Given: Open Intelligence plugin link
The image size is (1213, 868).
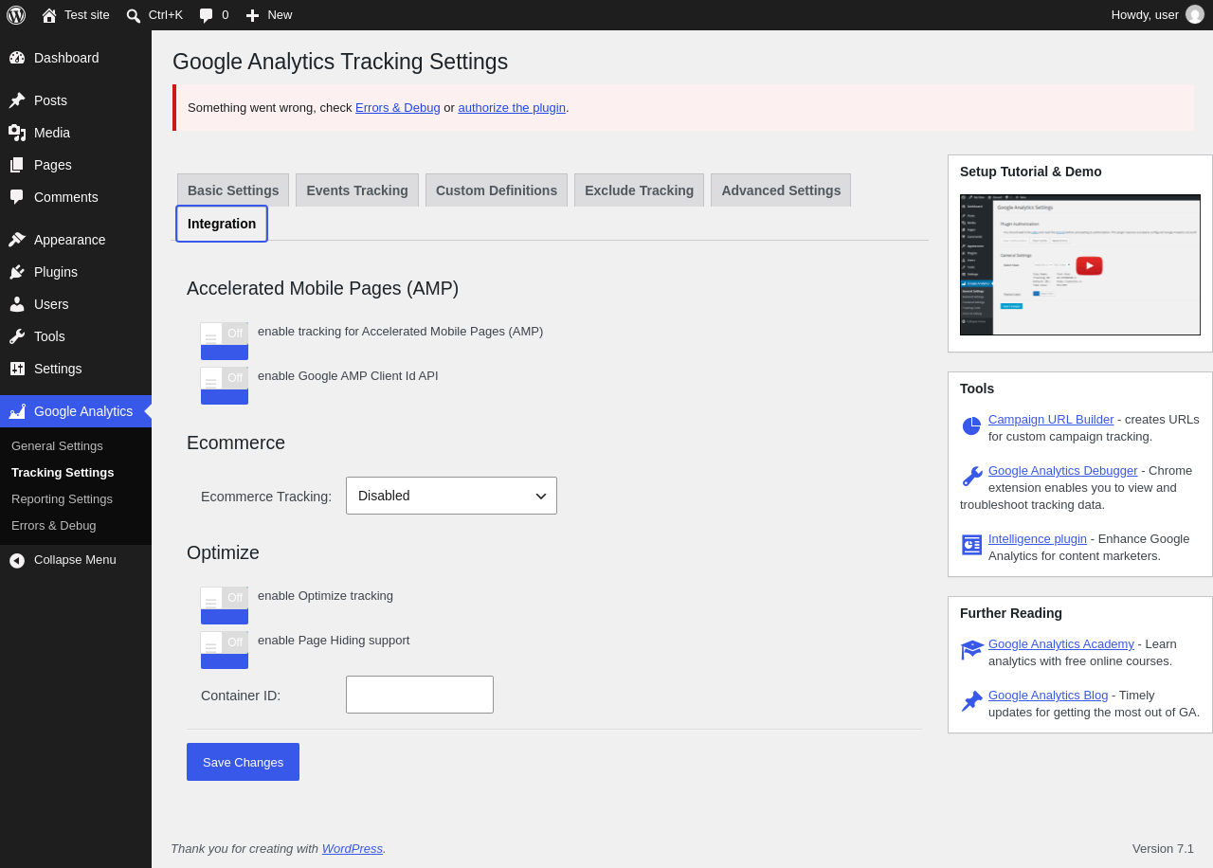Looking at the screenshot, I should click(x=1038, y=538).
